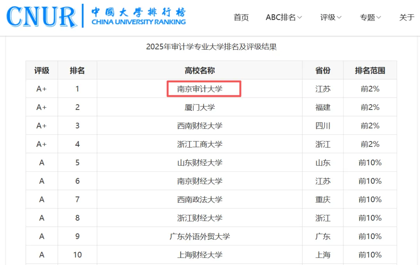This screenshot has width=420, height=265.
Task: Click the 省份 column header
Action: [x=323, y=70]
